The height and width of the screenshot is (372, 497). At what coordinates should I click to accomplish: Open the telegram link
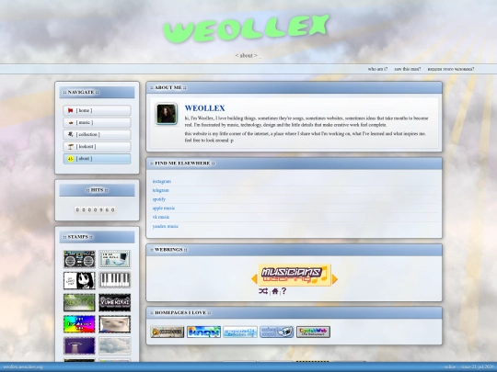pyautogui.click(x=161, y=190)
